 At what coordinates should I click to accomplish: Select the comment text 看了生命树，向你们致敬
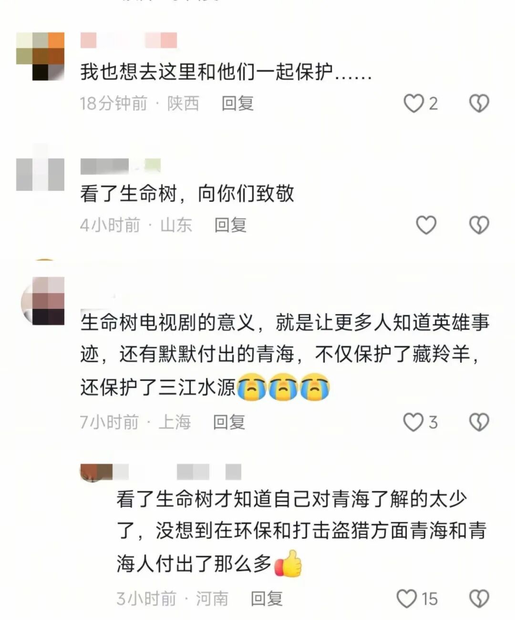click(187, 194)
